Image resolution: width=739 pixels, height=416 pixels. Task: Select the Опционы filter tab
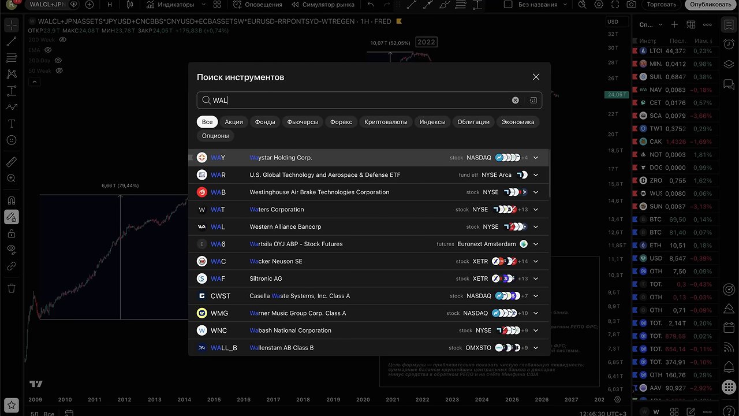215,136
